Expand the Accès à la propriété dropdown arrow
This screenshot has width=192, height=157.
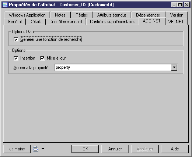[174, 67]
